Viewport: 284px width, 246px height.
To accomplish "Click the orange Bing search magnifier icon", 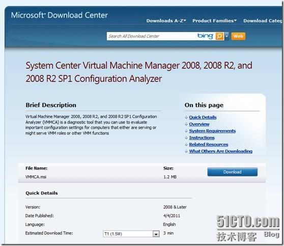I will 219,36.
